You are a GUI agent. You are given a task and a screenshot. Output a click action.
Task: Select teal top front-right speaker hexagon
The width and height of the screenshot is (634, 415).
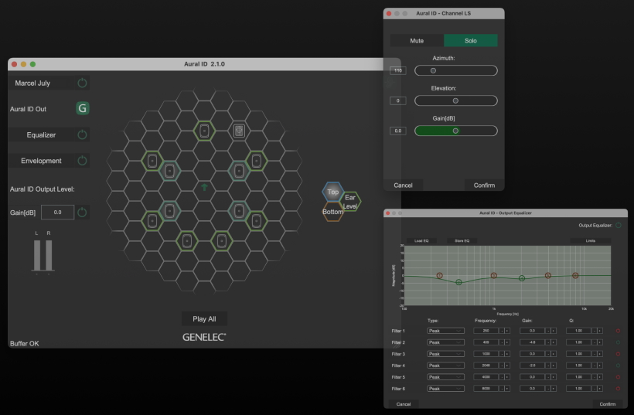point(239,171)
